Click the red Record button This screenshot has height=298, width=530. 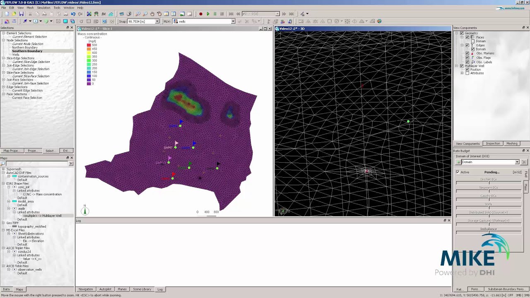(x=201, y=14)
